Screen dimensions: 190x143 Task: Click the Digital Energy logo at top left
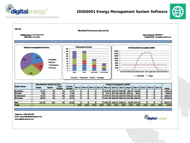pos(27,10)
